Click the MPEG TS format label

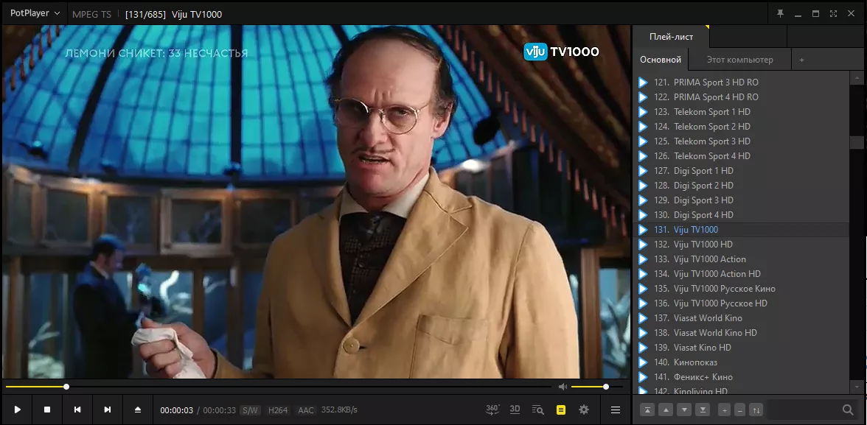[x=91, y=15]
